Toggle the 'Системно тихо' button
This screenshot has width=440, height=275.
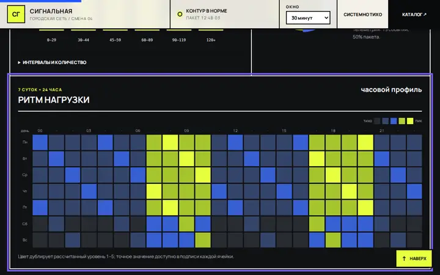[x=362, y=14]
